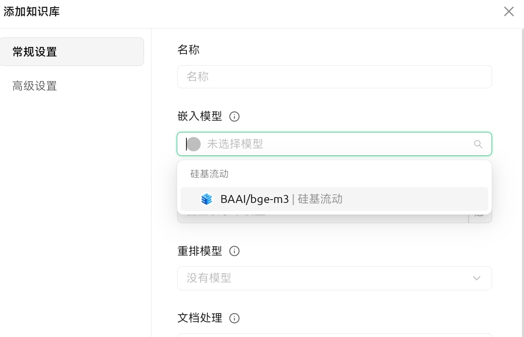Click the info icon beside 重排模型
This screenshot has width=524, height=337.
tap(234, 251)
